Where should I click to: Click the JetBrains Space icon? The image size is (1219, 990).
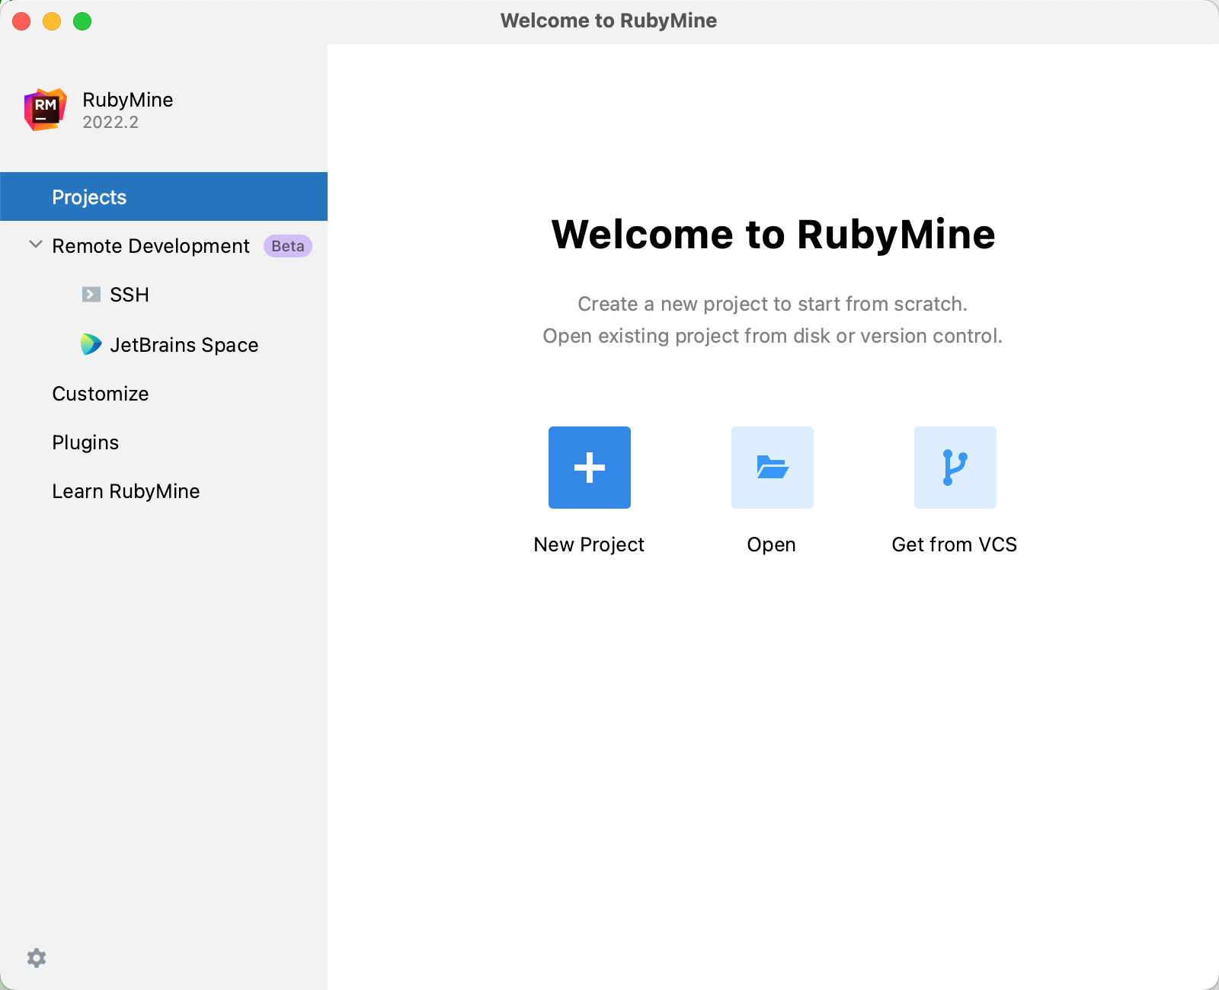(91, 344)
